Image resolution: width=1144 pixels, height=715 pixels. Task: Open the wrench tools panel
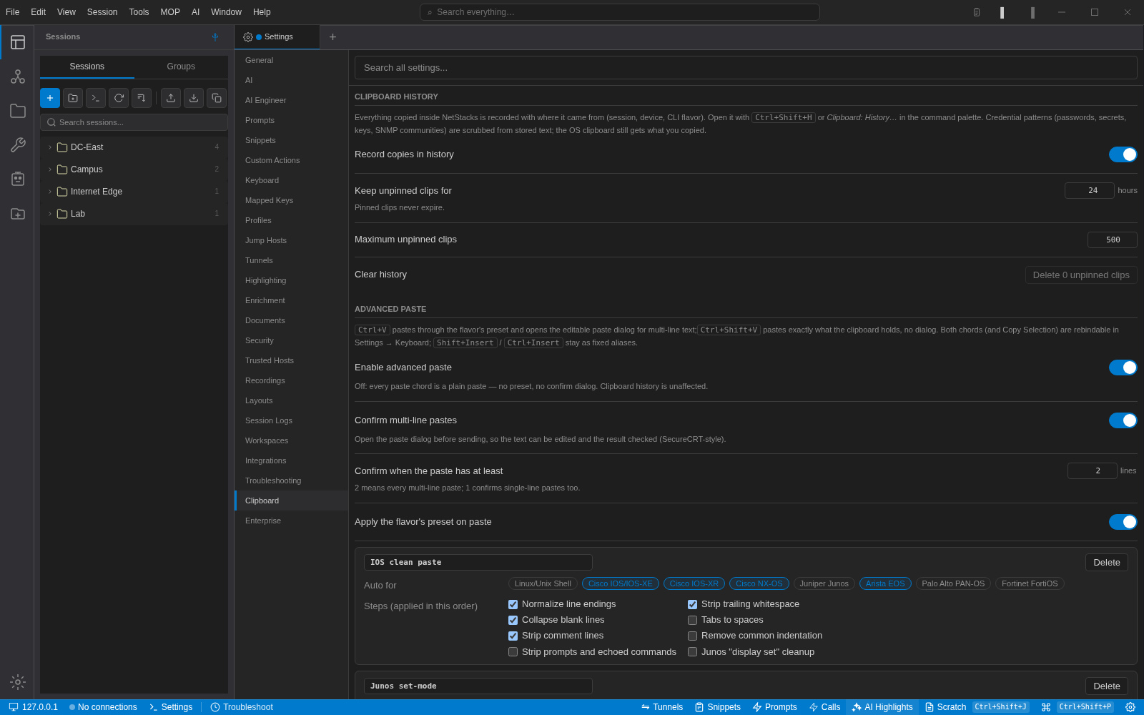tap(18, 145)
